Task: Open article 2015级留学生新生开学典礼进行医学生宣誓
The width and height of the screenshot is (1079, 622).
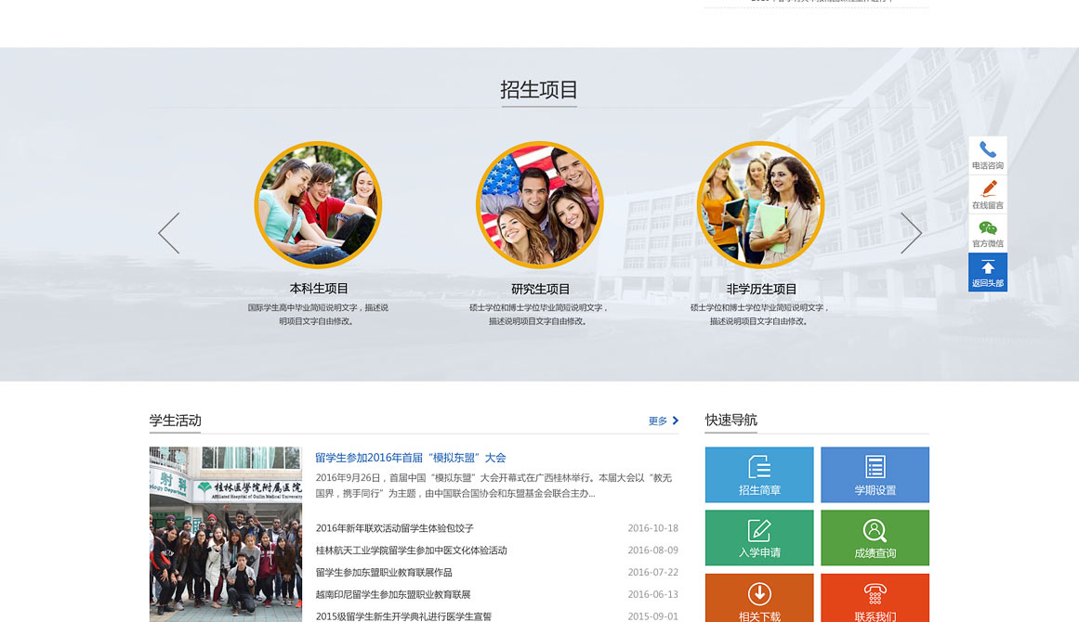Action: point(403,616)
